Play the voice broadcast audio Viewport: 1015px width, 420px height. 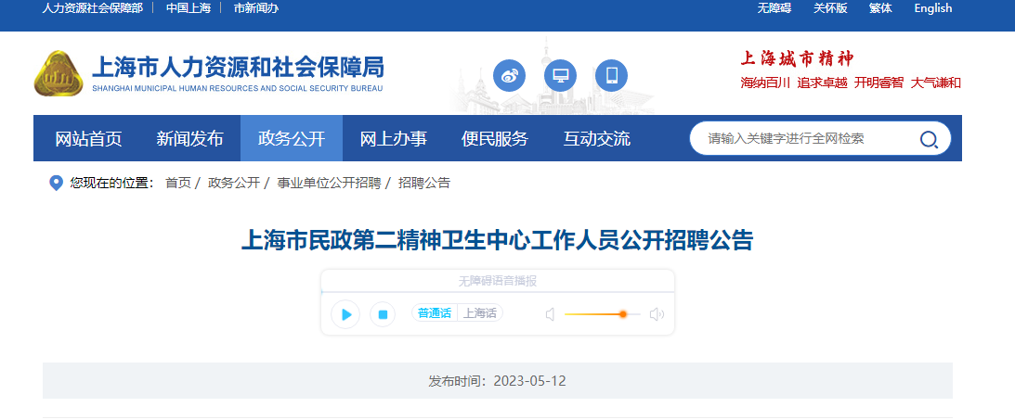(x=345, y=314)
